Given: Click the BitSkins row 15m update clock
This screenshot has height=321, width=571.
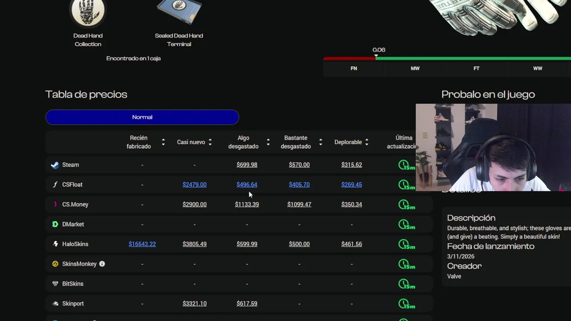Looking at the screenshot, I should point(406,284).
